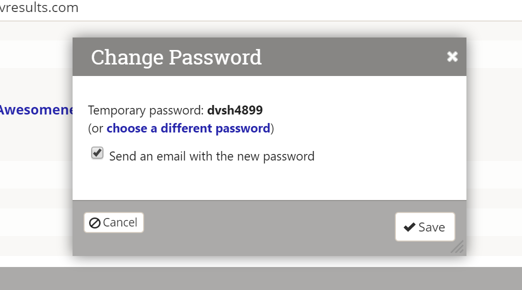
Task: Click the word 'Cancel' text on button
Action: (120, 222)
